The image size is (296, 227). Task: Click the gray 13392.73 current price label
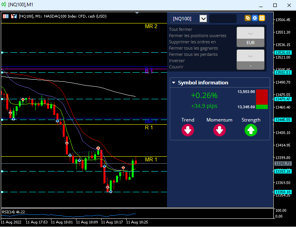tap(283, 163)
